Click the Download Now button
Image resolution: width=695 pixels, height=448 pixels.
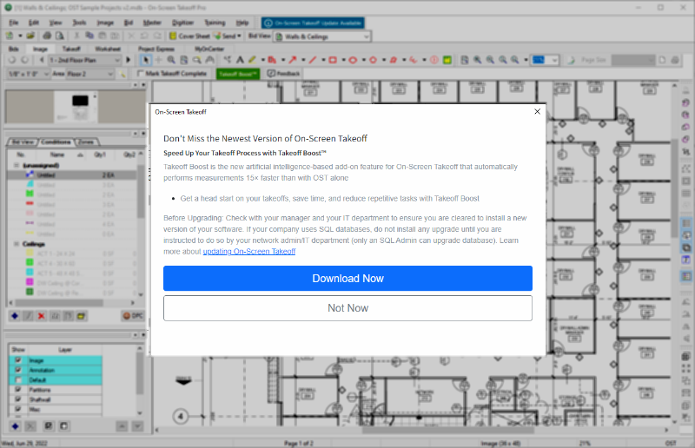347,279
